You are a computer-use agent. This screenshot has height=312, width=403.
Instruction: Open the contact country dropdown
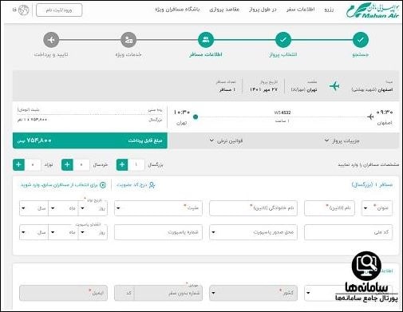click(x=253, y=293)
